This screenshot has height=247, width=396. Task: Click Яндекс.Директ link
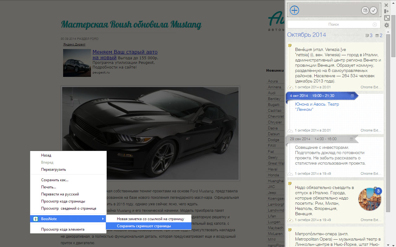pyautogui.click(x=74, y=44)
